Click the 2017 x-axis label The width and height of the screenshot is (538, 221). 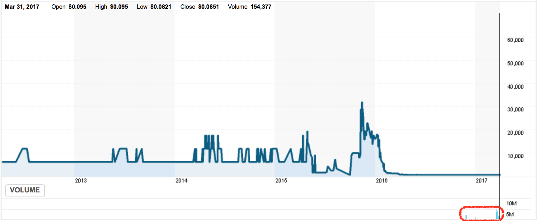point(482,180)
